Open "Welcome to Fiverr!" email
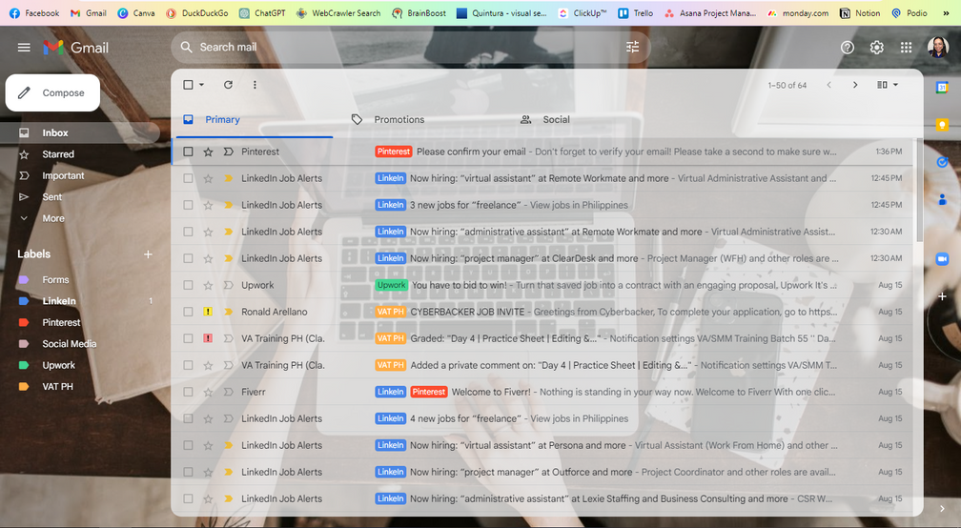This screenshot has width=961, height=528. tap(492, 392)
